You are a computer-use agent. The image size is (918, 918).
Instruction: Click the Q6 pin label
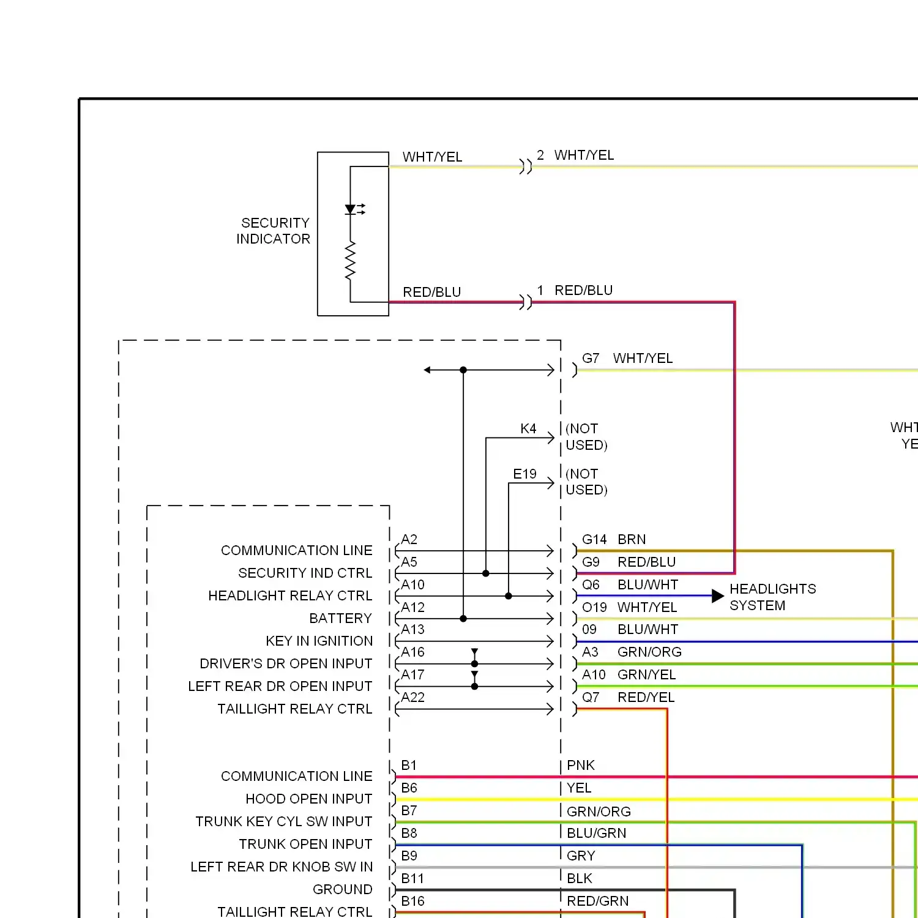[591, 584]
